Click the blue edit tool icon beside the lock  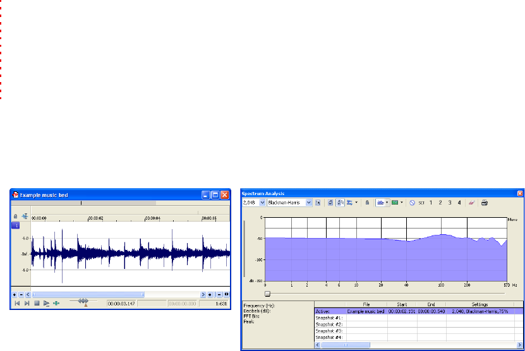click(x=25, y=216)
